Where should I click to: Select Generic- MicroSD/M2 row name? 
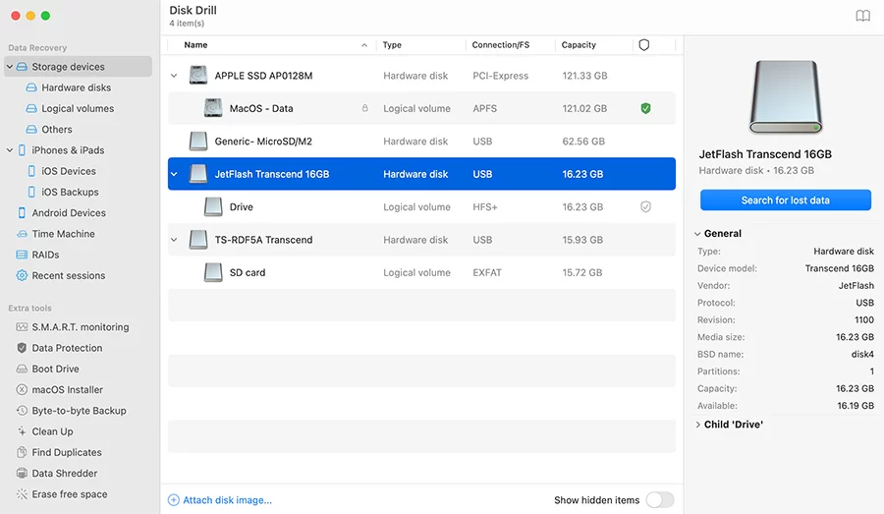(x=263, y=142)
